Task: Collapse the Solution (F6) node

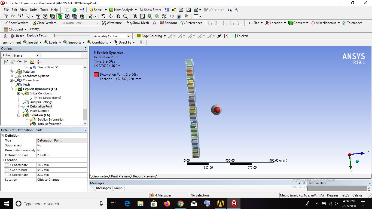Action: 19,115
